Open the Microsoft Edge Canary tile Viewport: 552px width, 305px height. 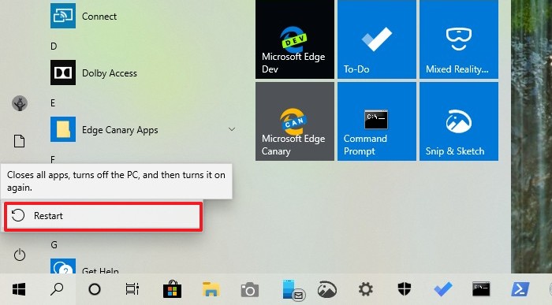(295, 121)
